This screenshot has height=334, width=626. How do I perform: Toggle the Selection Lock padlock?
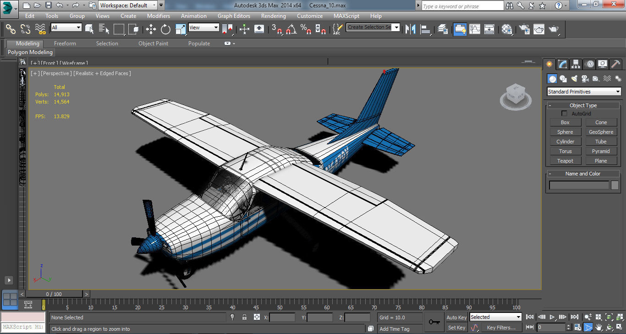tap(244, 317)
